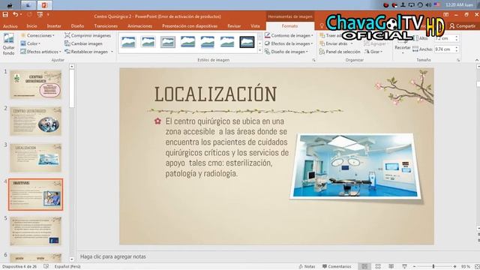The image size is (480, 270).
Task: Switch to the Insertar tab
Action: (54, 26)
